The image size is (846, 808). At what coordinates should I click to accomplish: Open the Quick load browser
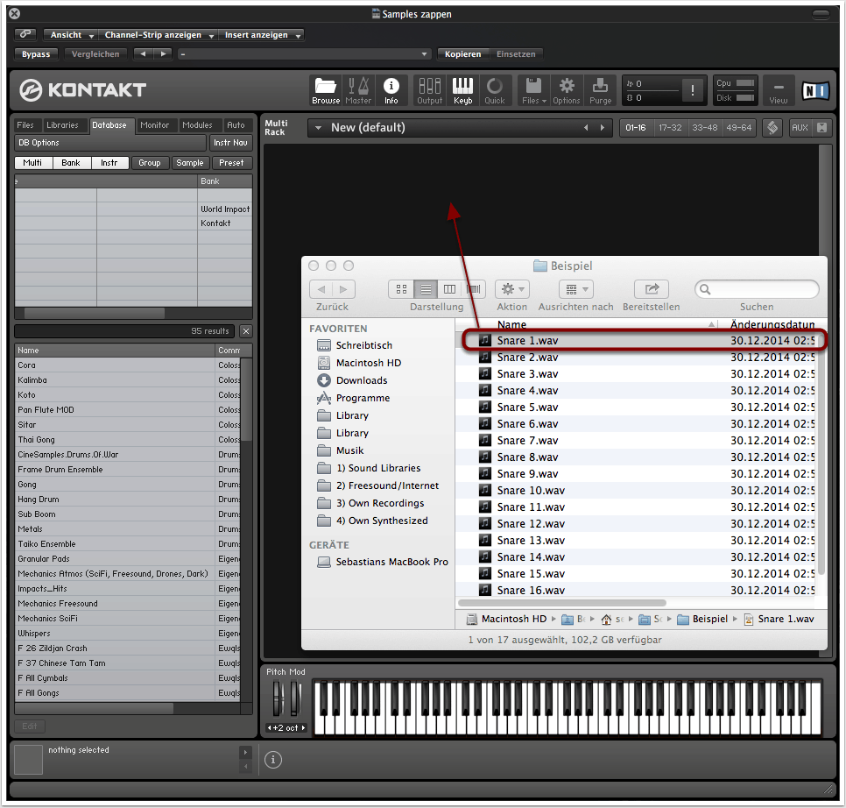tap(495, 89)
